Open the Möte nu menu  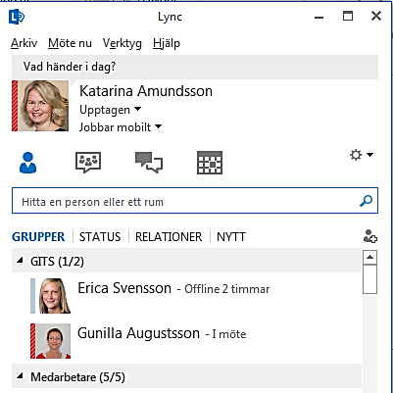[70, 43]
